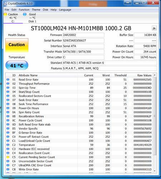
Task: Click the yellow Caution status orb for C:
Action: 5,14
